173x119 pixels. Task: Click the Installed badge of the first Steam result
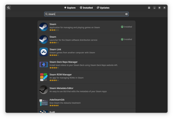pyautogui.click(x=127, y=27)
